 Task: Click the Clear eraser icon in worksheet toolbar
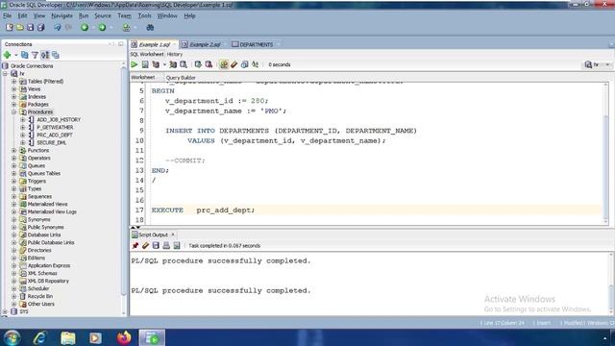234,64
